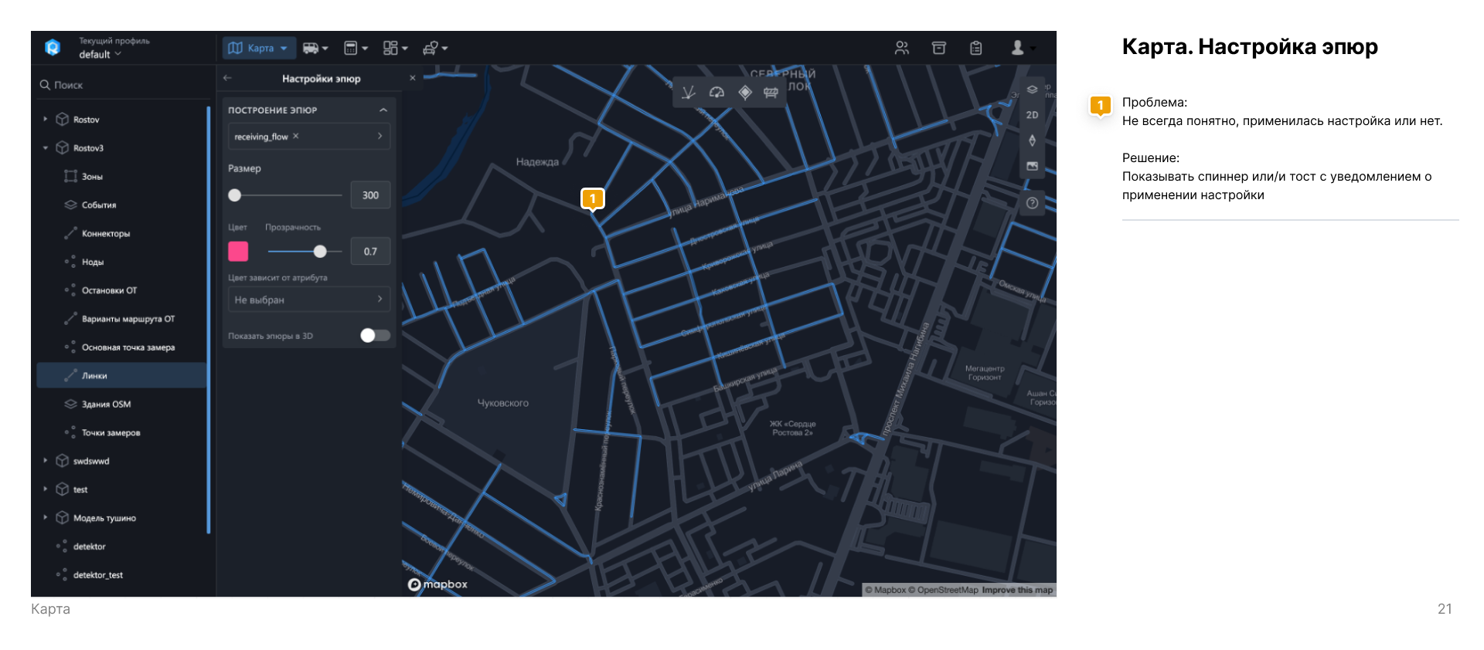Viewport: 1484px width, 650px height.
Task: Expand the test project node
Action: [x=46, y=489]
